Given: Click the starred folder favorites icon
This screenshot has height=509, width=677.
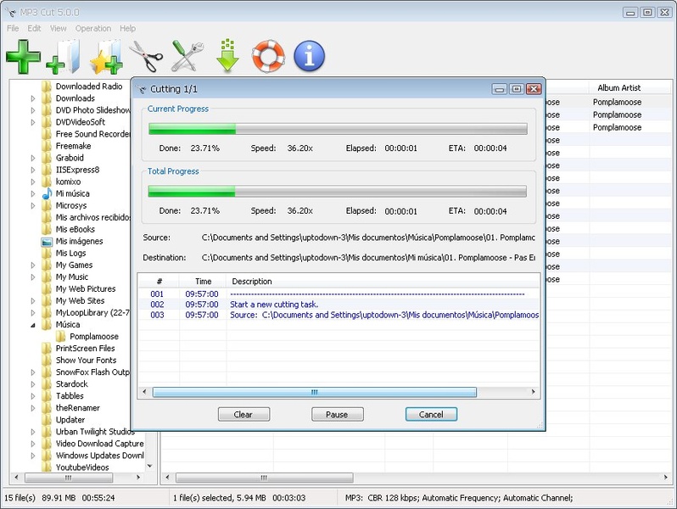Looking at the screenshot, I should [107, 56].
